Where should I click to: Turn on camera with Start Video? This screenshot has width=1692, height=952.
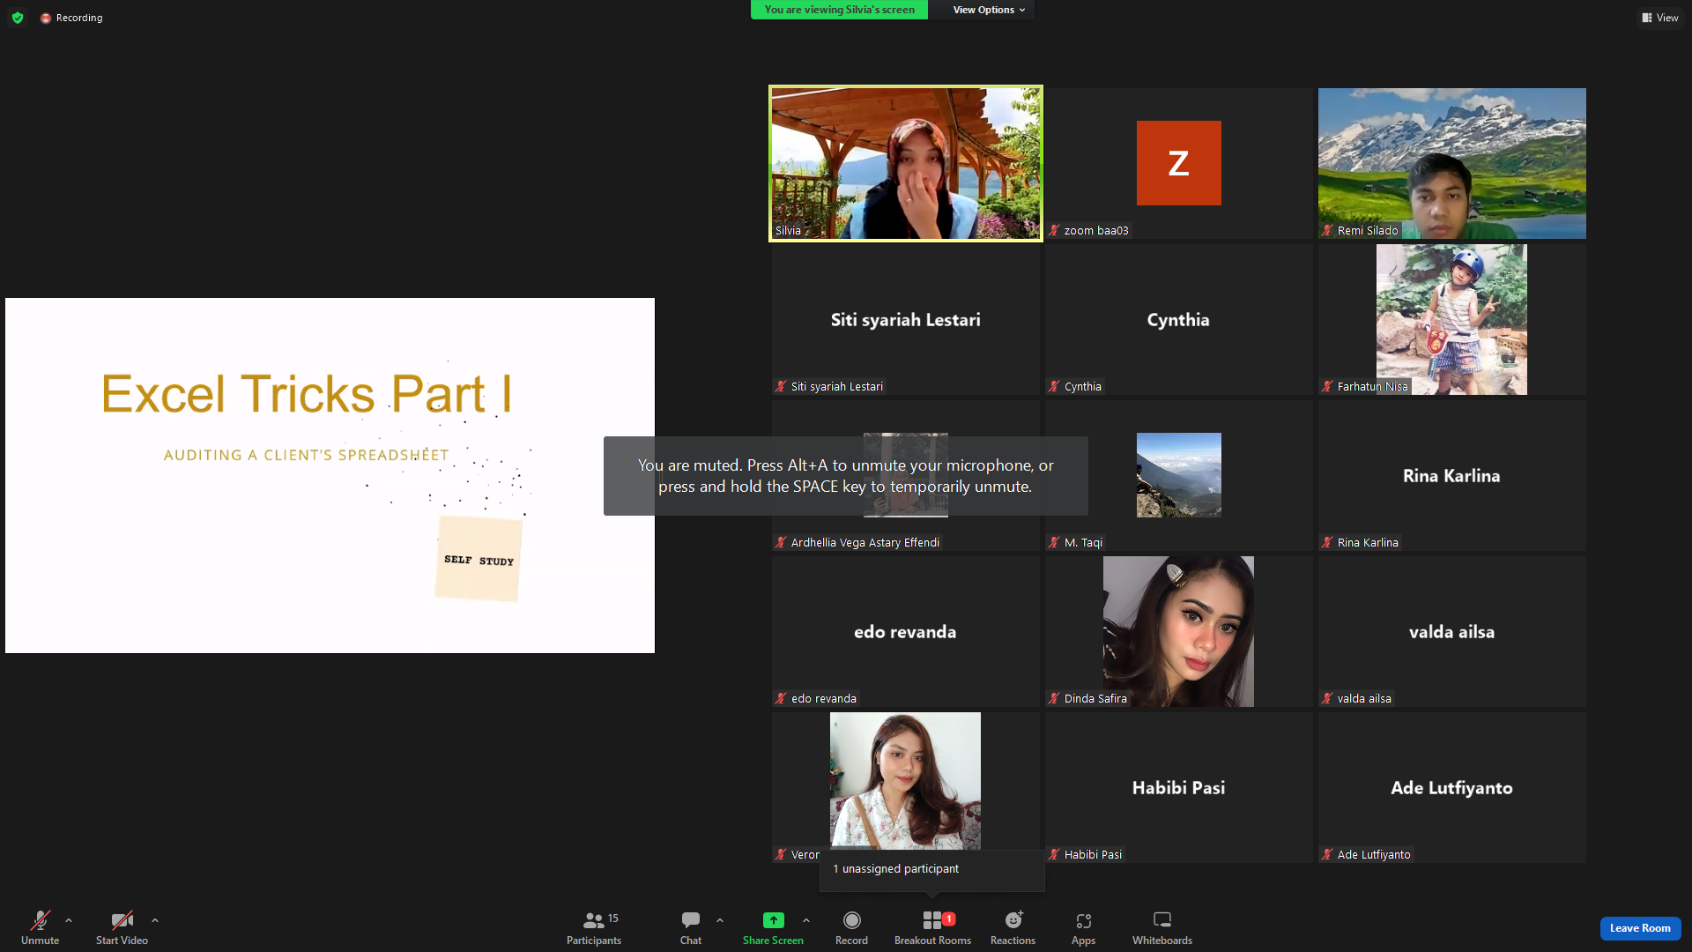pyautogui.click(x=122, y=927)
